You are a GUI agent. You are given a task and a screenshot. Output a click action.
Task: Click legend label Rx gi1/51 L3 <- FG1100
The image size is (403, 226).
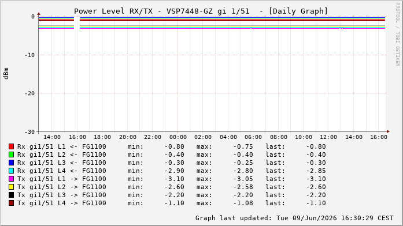tap(62, 163)
